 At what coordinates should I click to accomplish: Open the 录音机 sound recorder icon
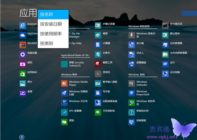[x=98, y=74]
